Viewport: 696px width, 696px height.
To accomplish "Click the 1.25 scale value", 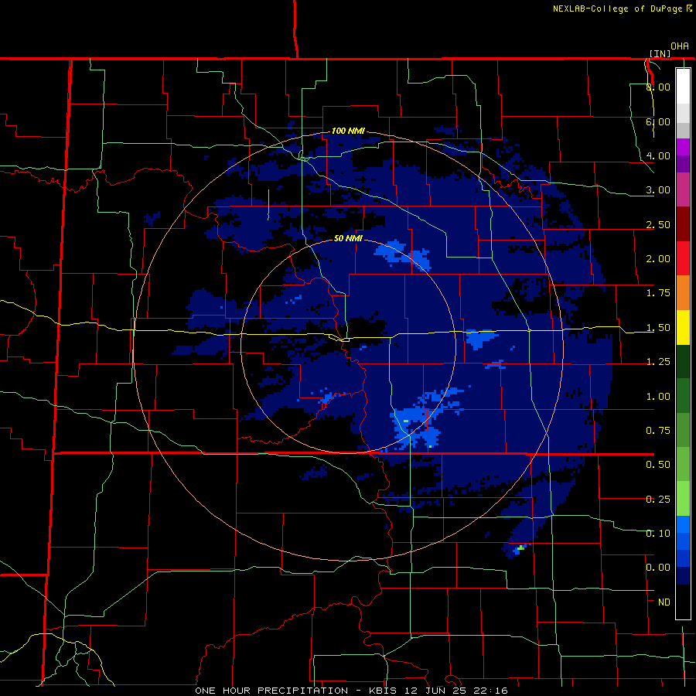I will pyautogui.click(x=658, y=362).
